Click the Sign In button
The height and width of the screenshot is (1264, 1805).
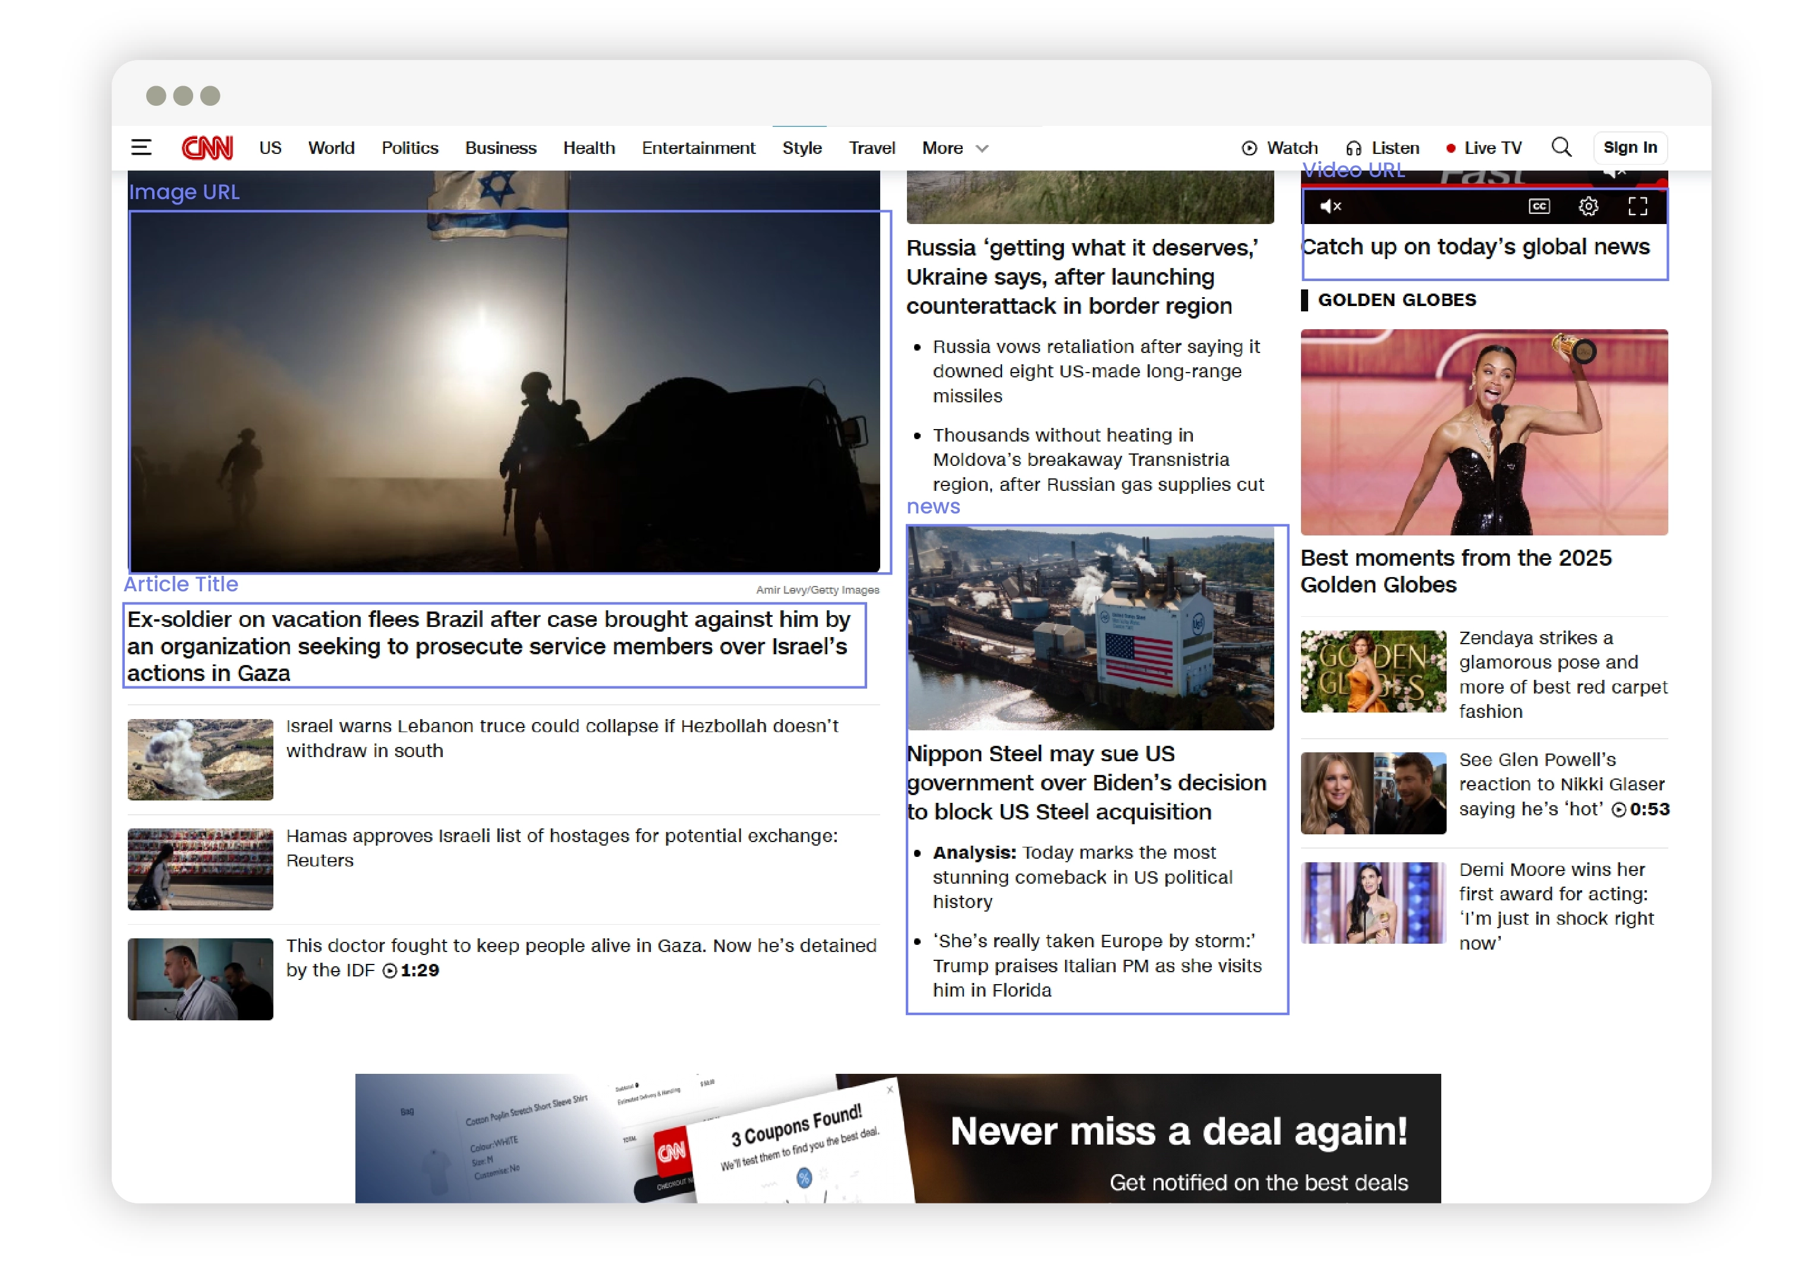tap(1630, 148)
